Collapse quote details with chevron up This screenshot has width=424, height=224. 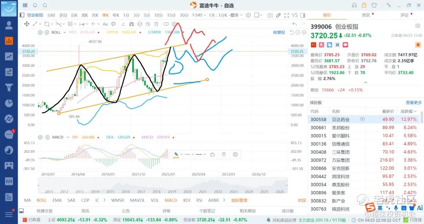[x=366, y=82]
